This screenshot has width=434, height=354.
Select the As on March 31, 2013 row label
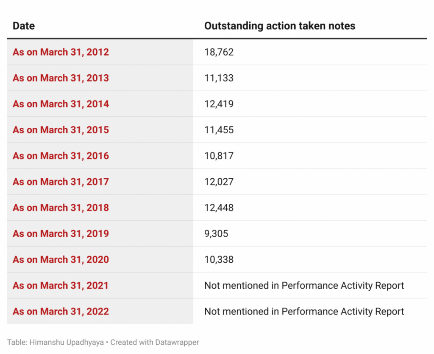coord(61,78)
